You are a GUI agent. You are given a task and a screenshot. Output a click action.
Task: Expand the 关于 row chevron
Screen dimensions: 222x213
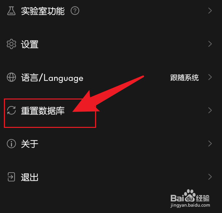tap(210, 144)
